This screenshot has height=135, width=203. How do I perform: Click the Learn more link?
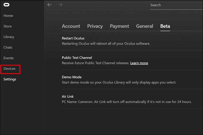[139, 63]
